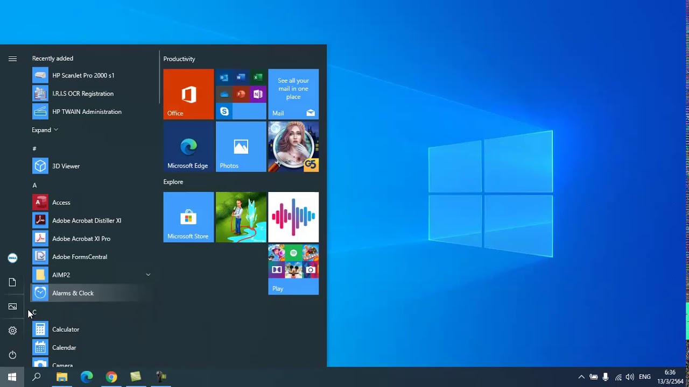This screenshot has height=387, width=689.
Task: Click the '#' letter group header
Action: pos(34,148)
